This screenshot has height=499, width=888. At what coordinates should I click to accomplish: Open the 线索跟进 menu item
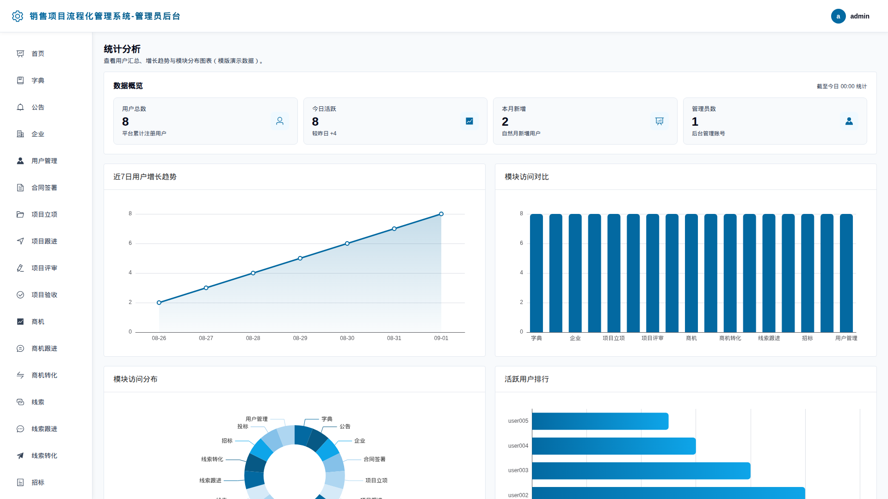[46, 429]
